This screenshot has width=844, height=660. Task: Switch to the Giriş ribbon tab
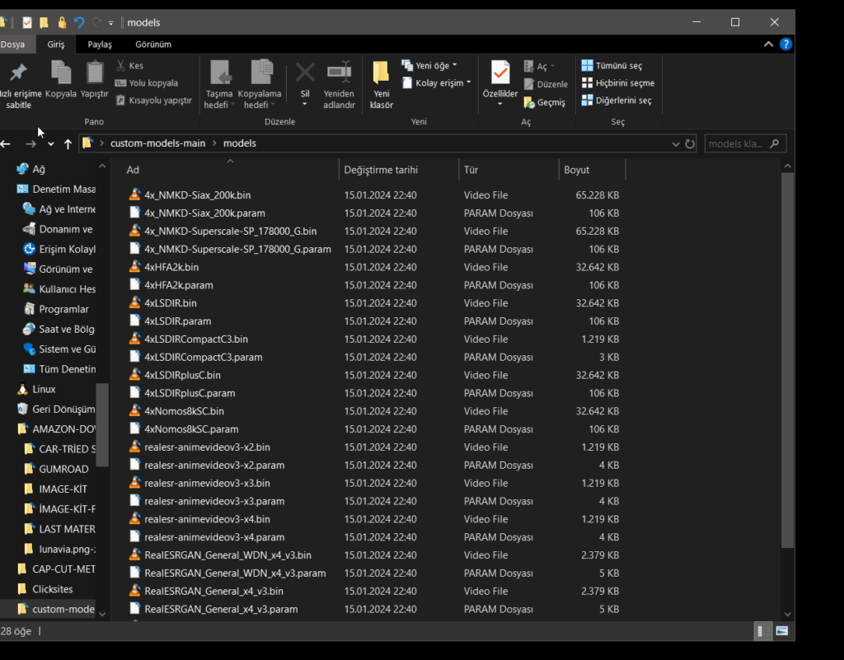click(55, 44)
